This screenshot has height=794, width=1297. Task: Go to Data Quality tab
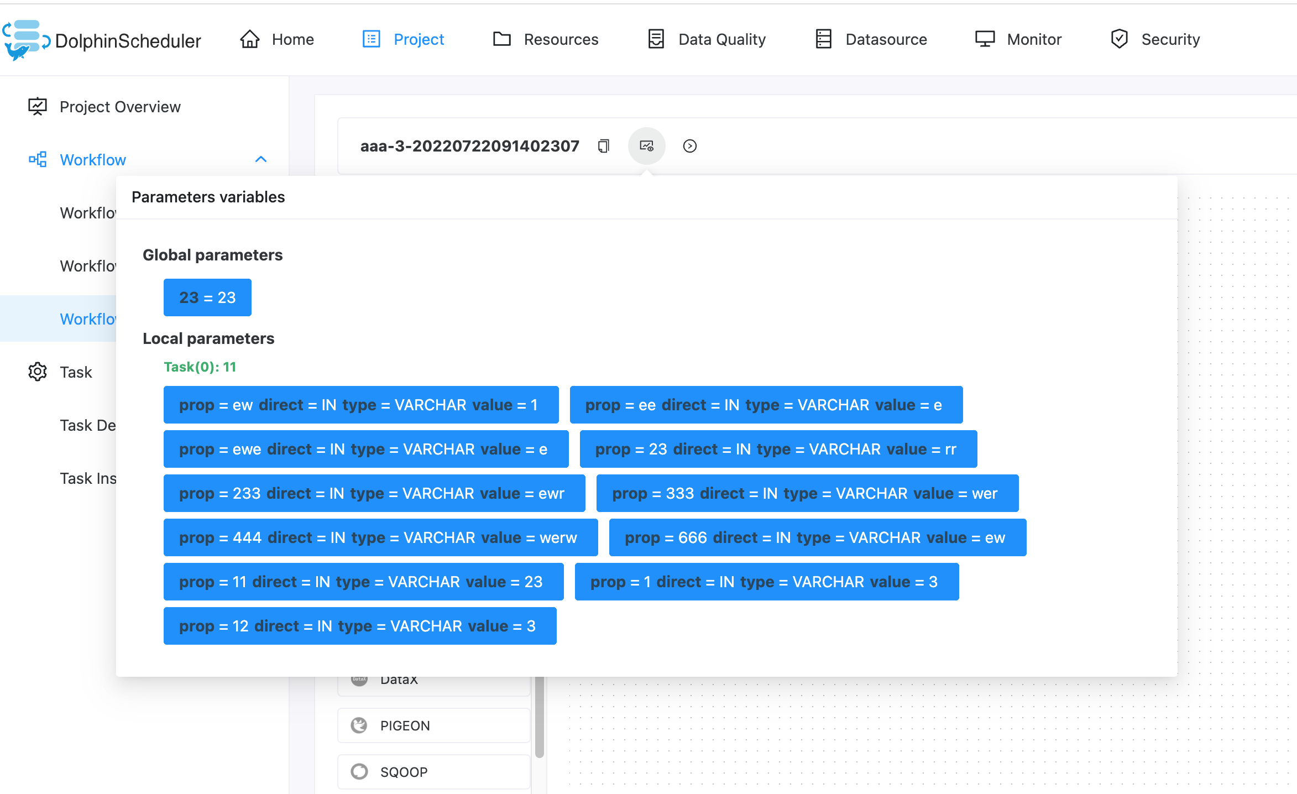click(x=707, y=39)
